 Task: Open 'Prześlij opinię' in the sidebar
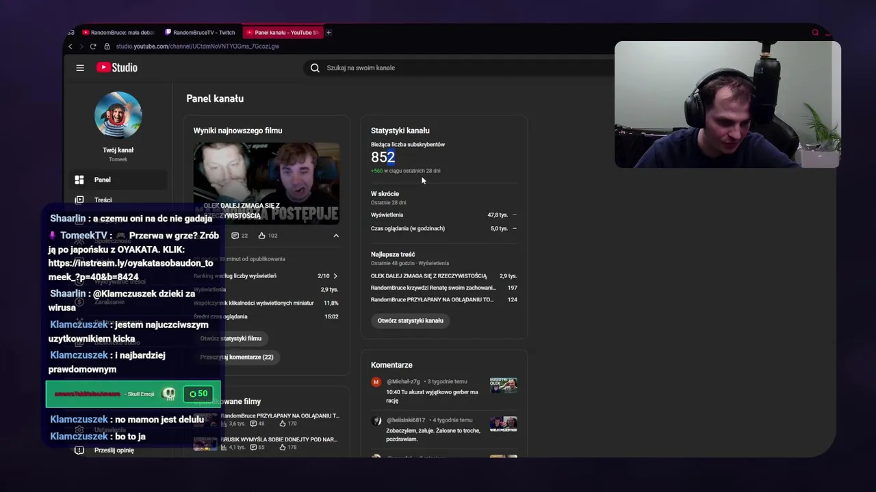114,450
